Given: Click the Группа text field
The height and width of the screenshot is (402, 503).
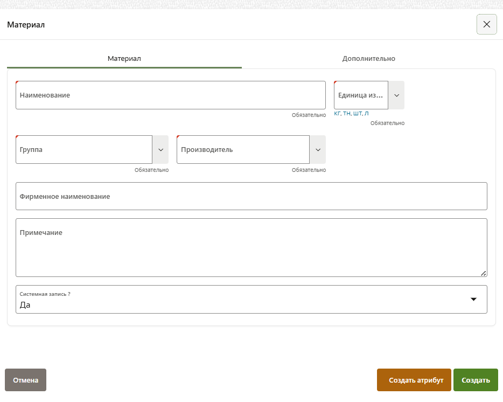Looking at the screenshot, I should pyautogui.click(x=83, y=150).
